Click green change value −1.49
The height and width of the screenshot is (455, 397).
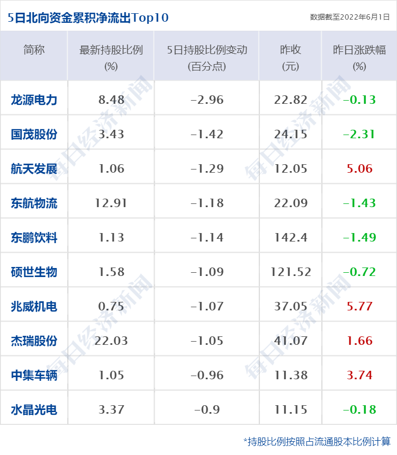tap(359, 237)
